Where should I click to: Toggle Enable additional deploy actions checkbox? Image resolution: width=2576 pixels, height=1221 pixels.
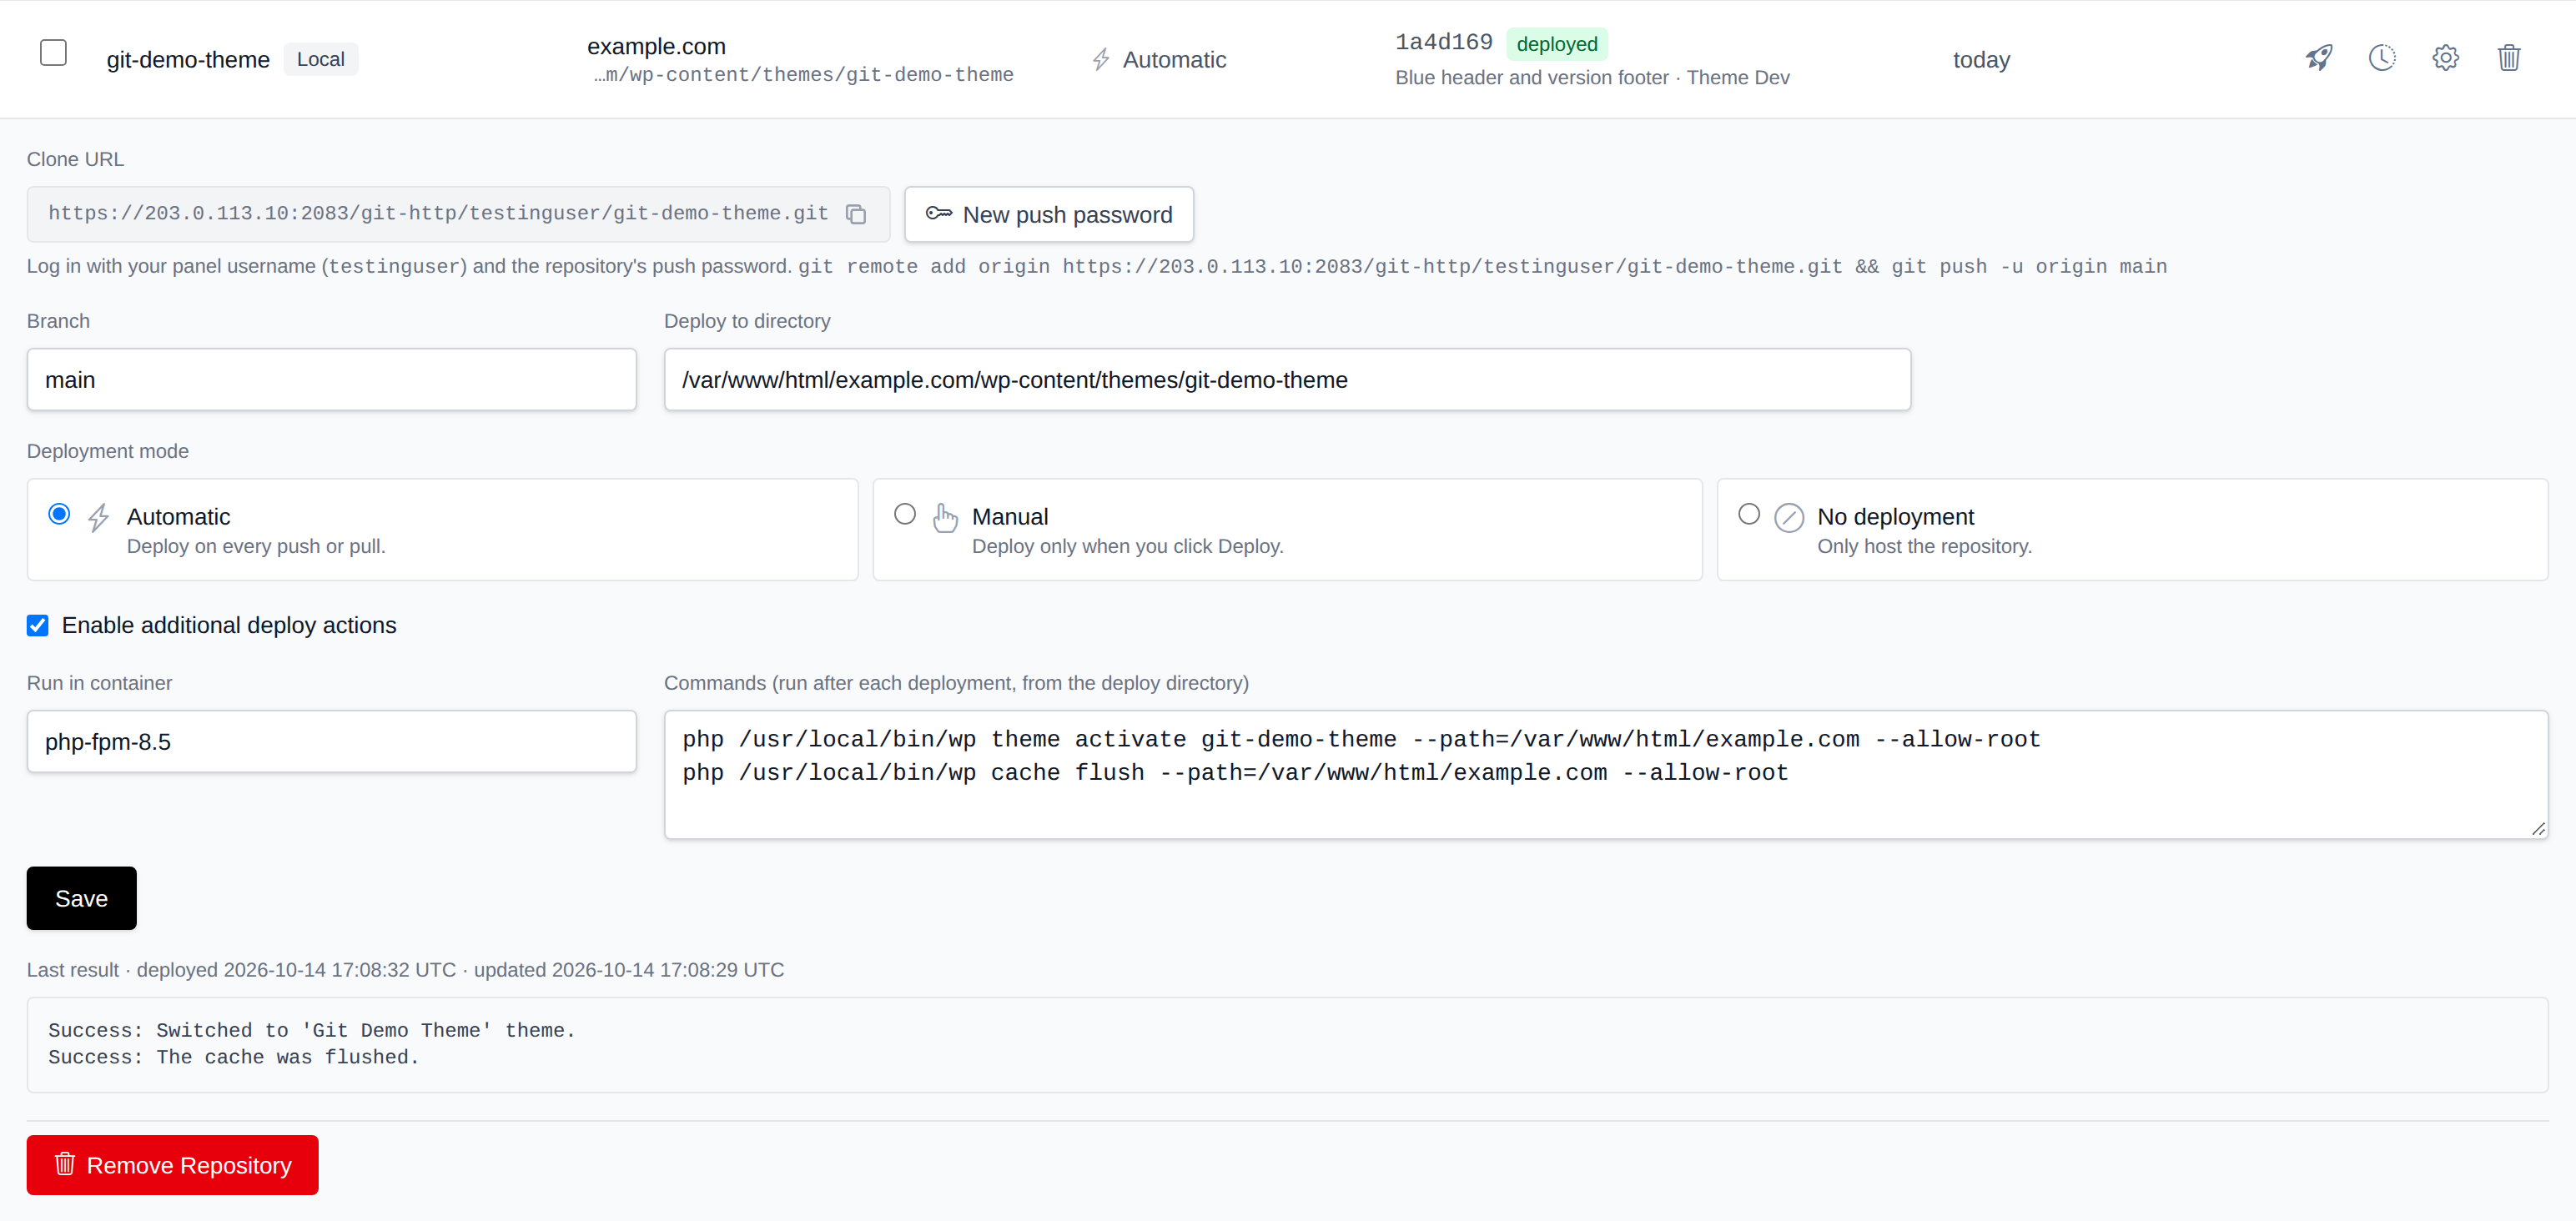(38, 626)
